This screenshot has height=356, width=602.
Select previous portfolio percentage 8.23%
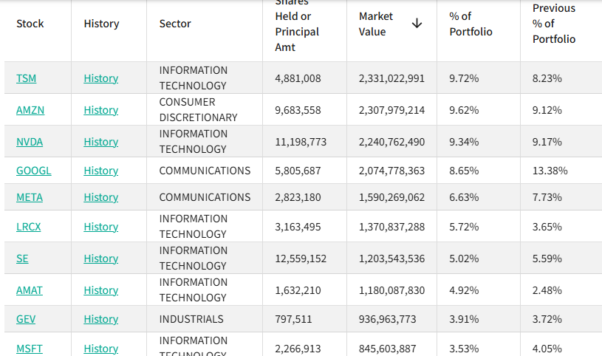point(547,78)
